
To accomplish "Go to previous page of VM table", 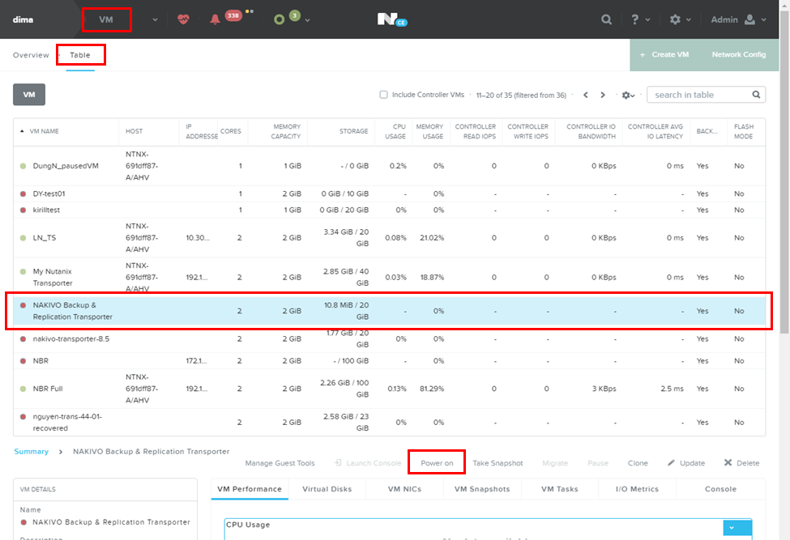I will point(585,95).
